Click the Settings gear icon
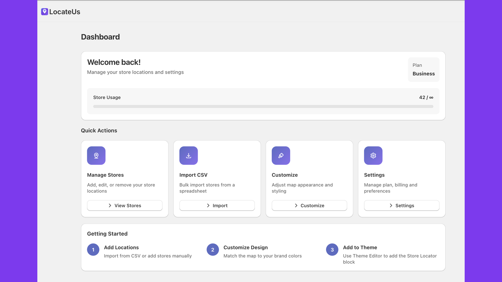This screenshot has height=282, width=502. pos(373,155)
